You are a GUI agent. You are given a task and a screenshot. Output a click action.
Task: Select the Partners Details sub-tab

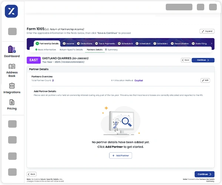(95, 50)
